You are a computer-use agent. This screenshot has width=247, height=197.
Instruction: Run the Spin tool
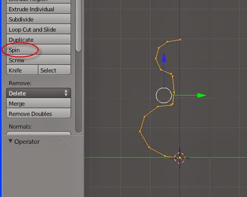[x=38, y=50]
